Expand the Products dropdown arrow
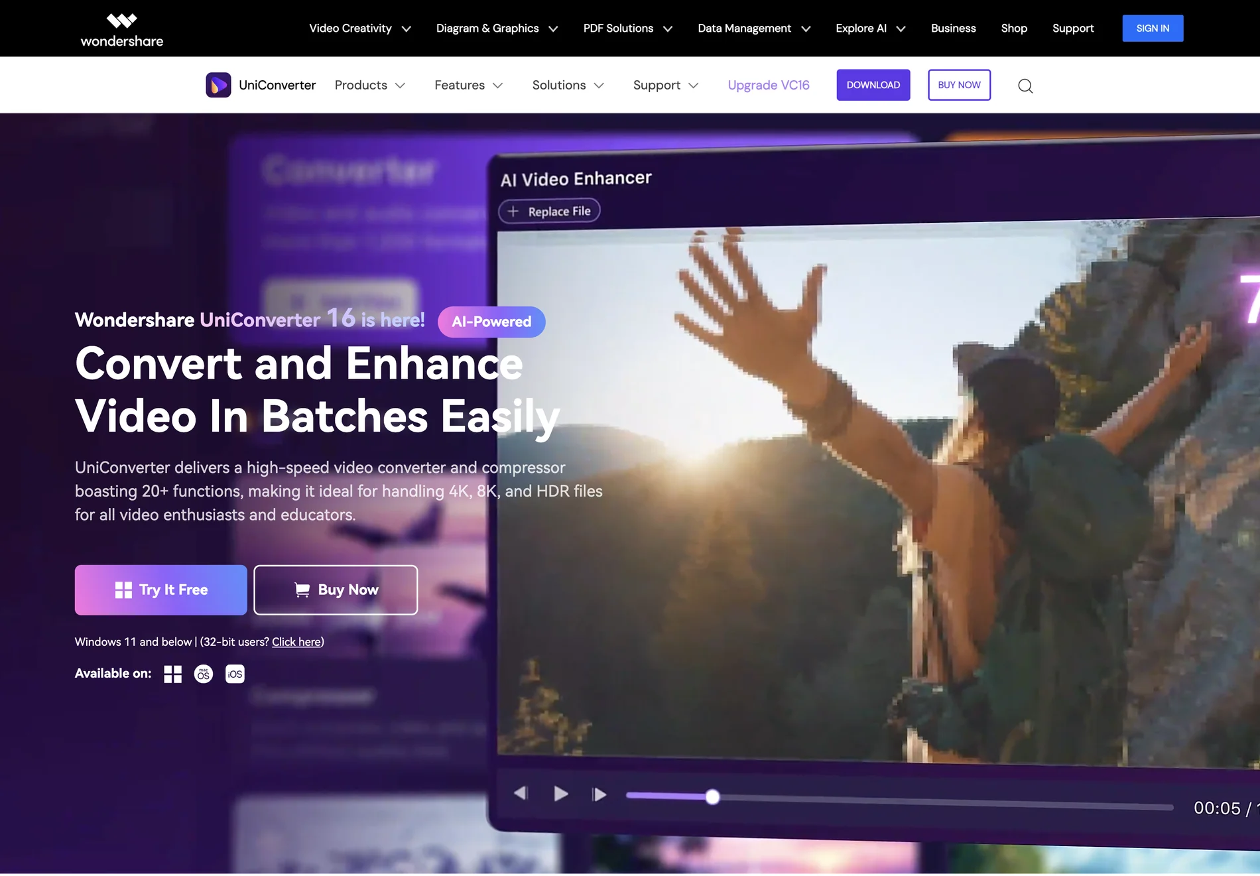The image size is (1260, 876). [400, 86]
